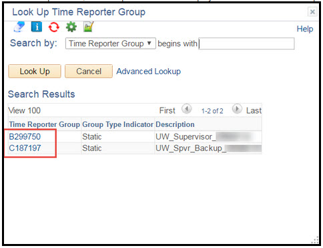The height and width of the screenshot is (248, 323).
Task: Close the Look Up dialog
Action: (312, 11)
